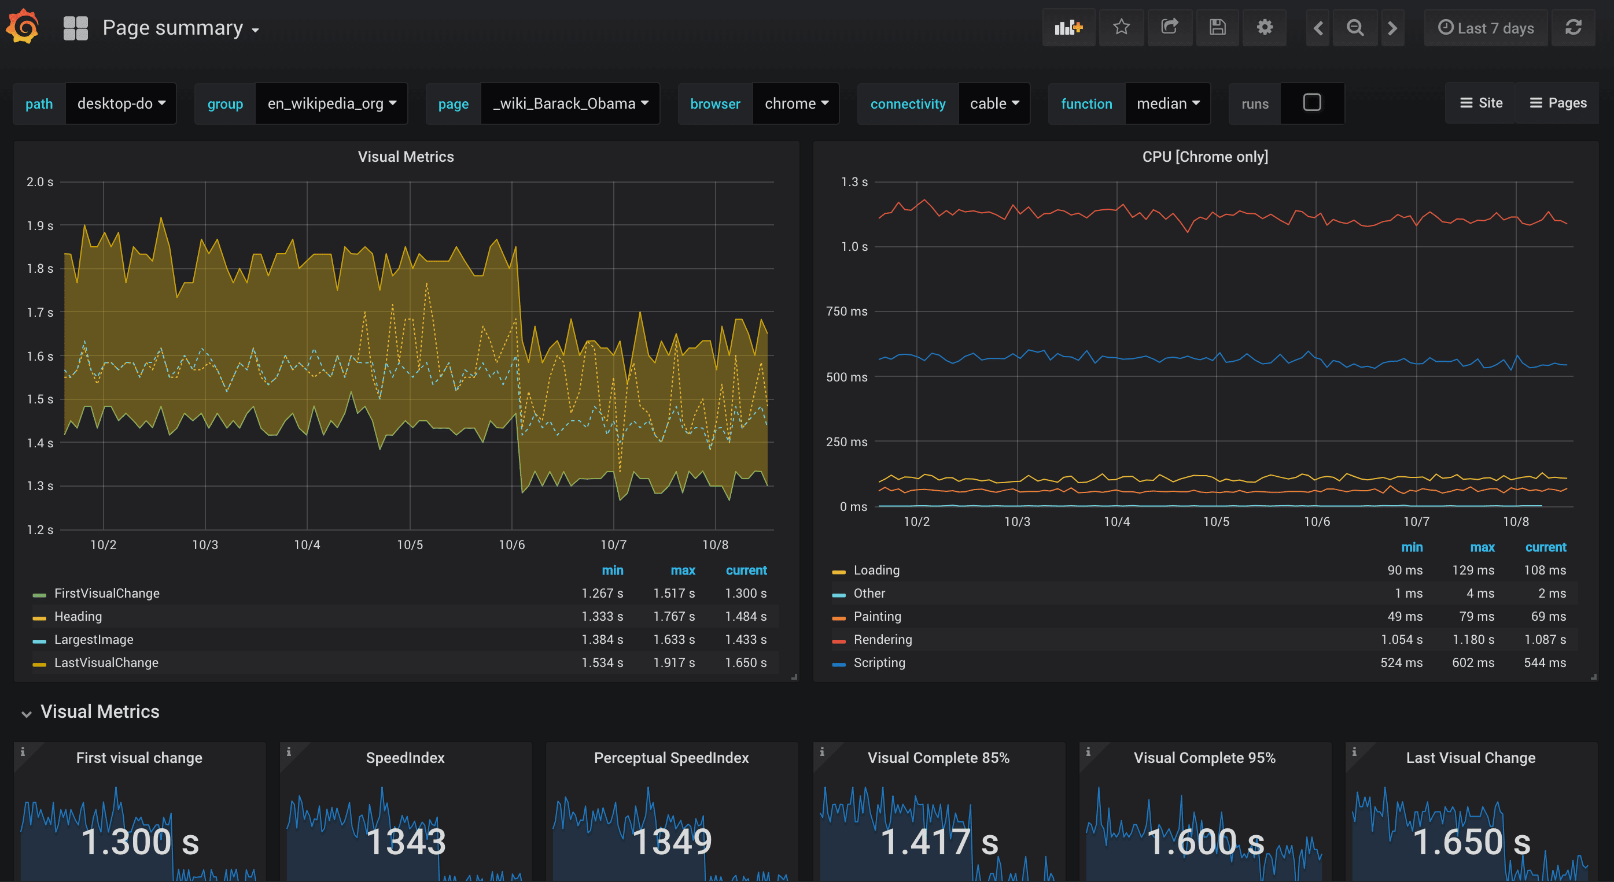Refresh the dashboard

coord(1573,28)
